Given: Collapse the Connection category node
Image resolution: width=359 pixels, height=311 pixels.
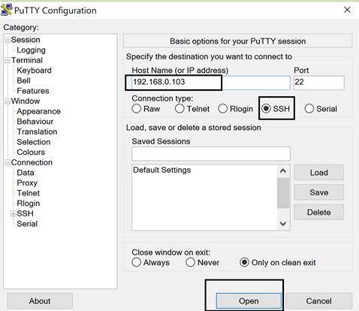Looking at the screenshot, I should [x=8, y=162].
